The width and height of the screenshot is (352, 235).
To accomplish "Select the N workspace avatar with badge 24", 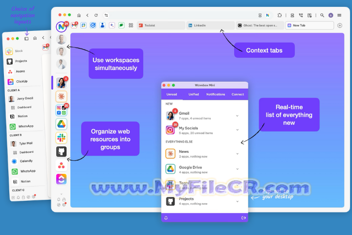I will (x=61, y=27).
